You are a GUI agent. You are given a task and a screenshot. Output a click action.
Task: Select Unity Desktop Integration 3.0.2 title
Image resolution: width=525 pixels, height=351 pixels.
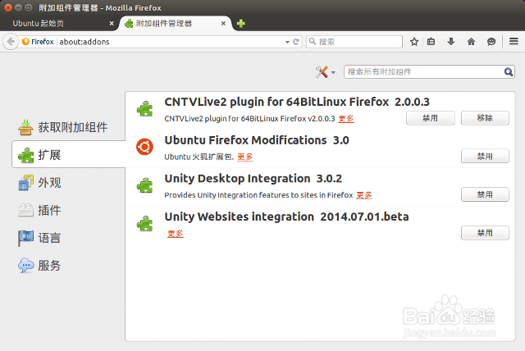(253, 179)
